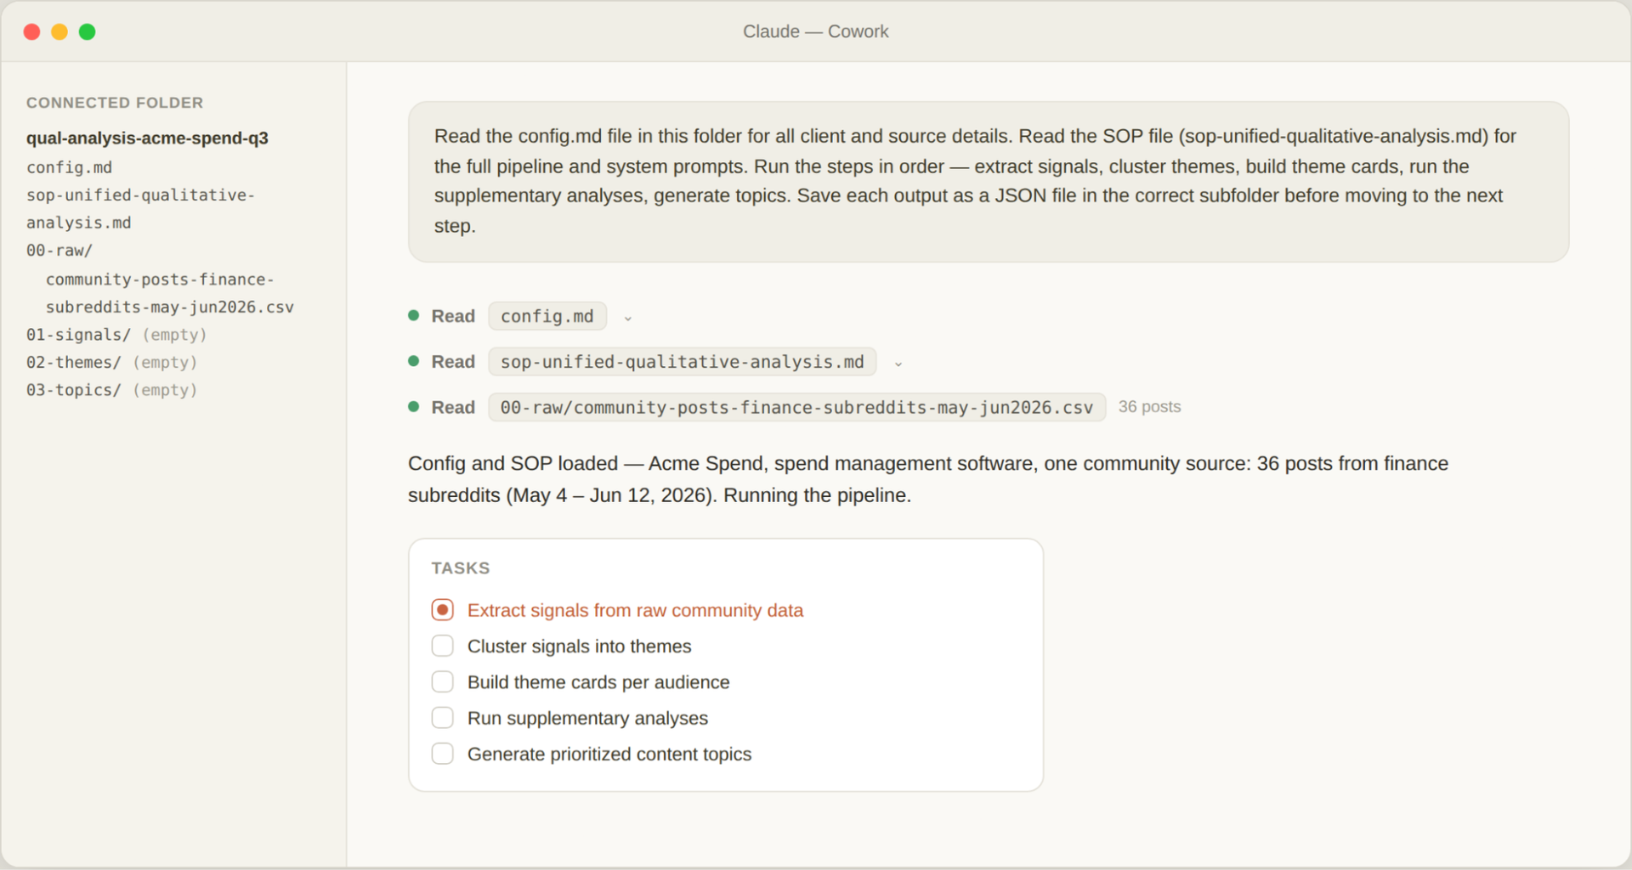This screenshot has height=870, width=1632.
Task: Click green status dot beside CSV file read
Action: tap(414, 407)
